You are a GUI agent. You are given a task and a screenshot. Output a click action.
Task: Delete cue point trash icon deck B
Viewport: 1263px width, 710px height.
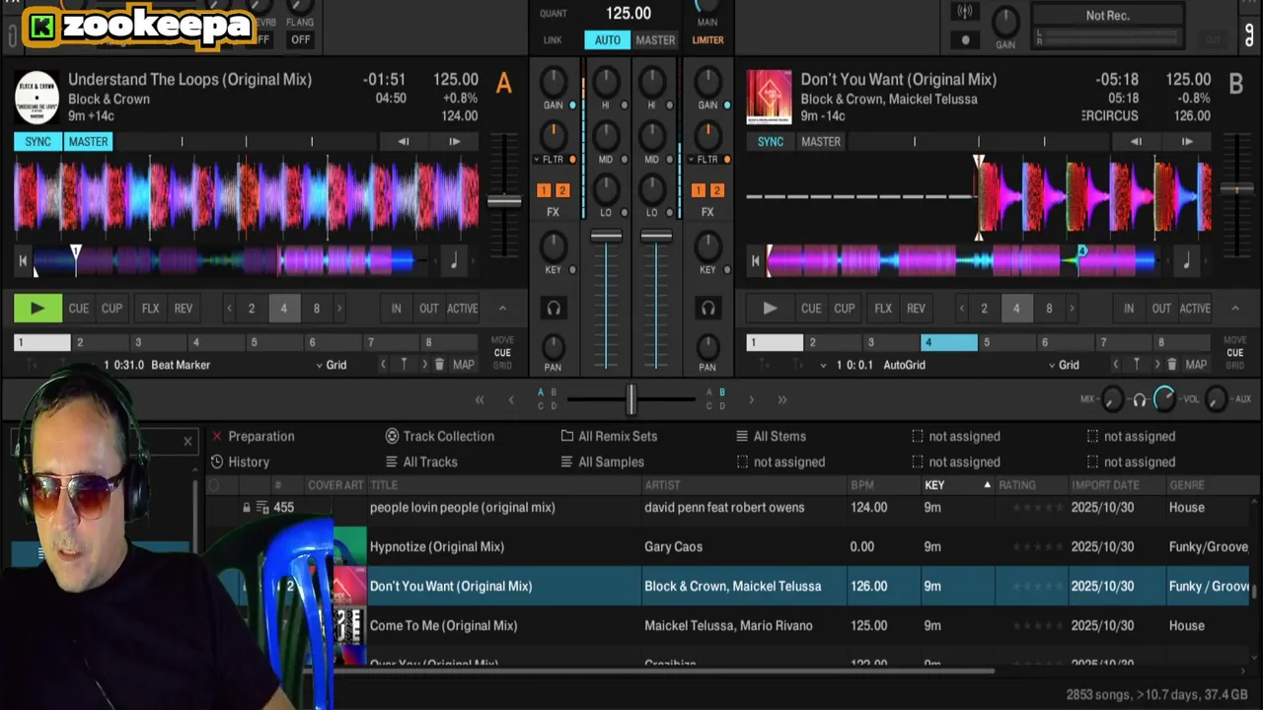(x=1172, y=365)
